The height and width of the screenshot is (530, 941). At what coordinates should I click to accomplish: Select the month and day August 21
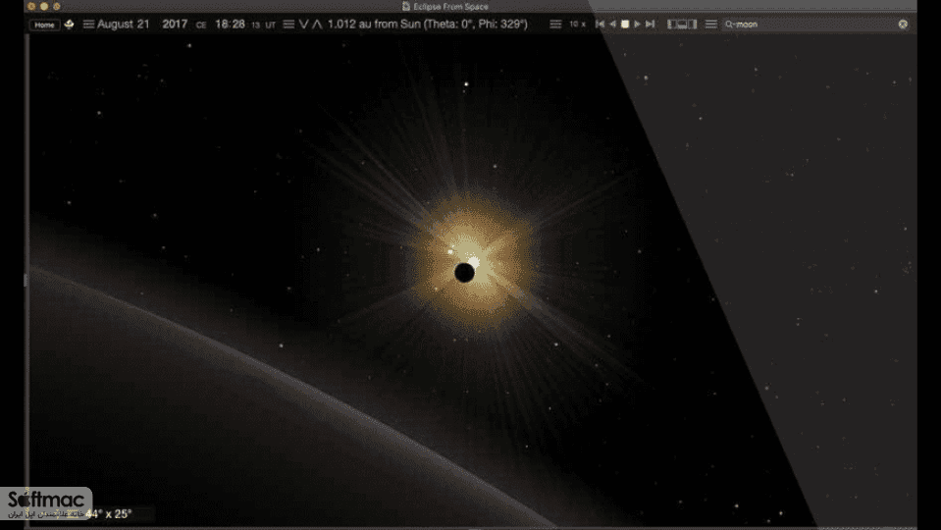(123, 25)
